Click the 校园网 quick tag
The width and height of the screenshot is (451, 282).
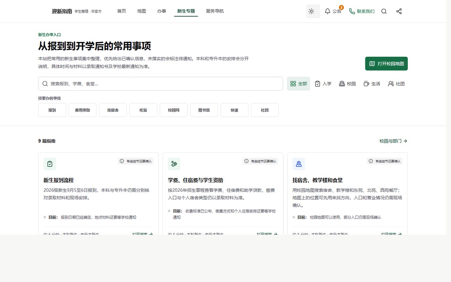point(174,110)
